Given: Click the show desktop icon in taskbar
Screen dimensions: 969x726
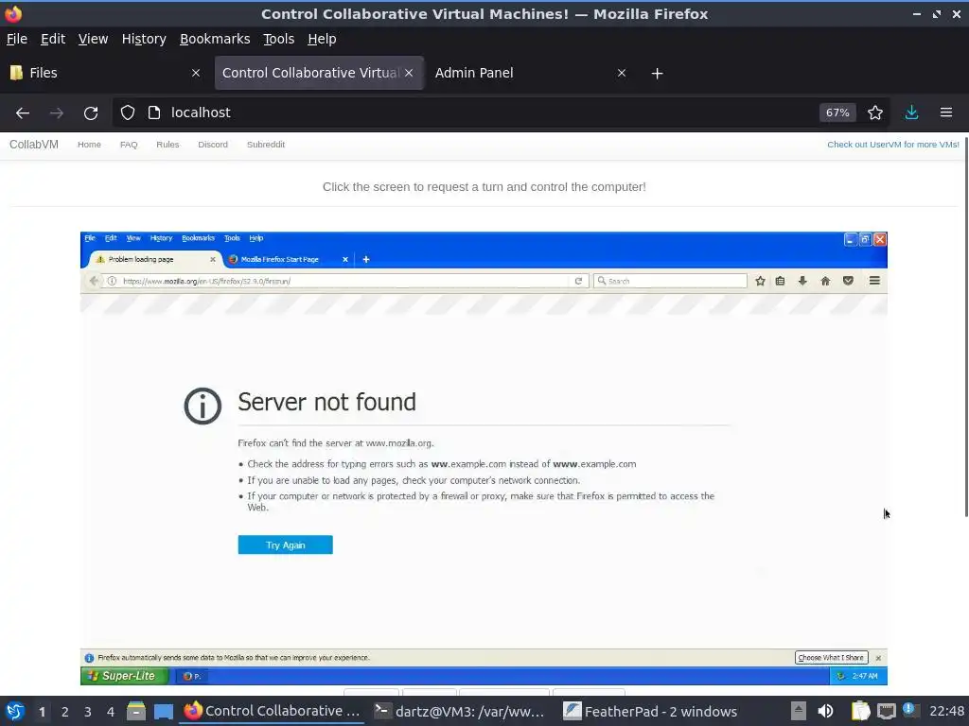Looking at the screenshot, I should coord(164,711).
